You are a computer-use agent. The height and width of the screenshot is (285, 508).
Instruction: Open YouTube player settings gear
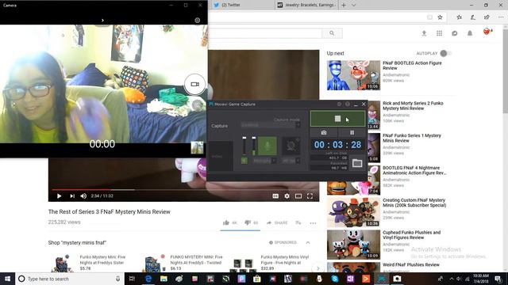(287, 196)
